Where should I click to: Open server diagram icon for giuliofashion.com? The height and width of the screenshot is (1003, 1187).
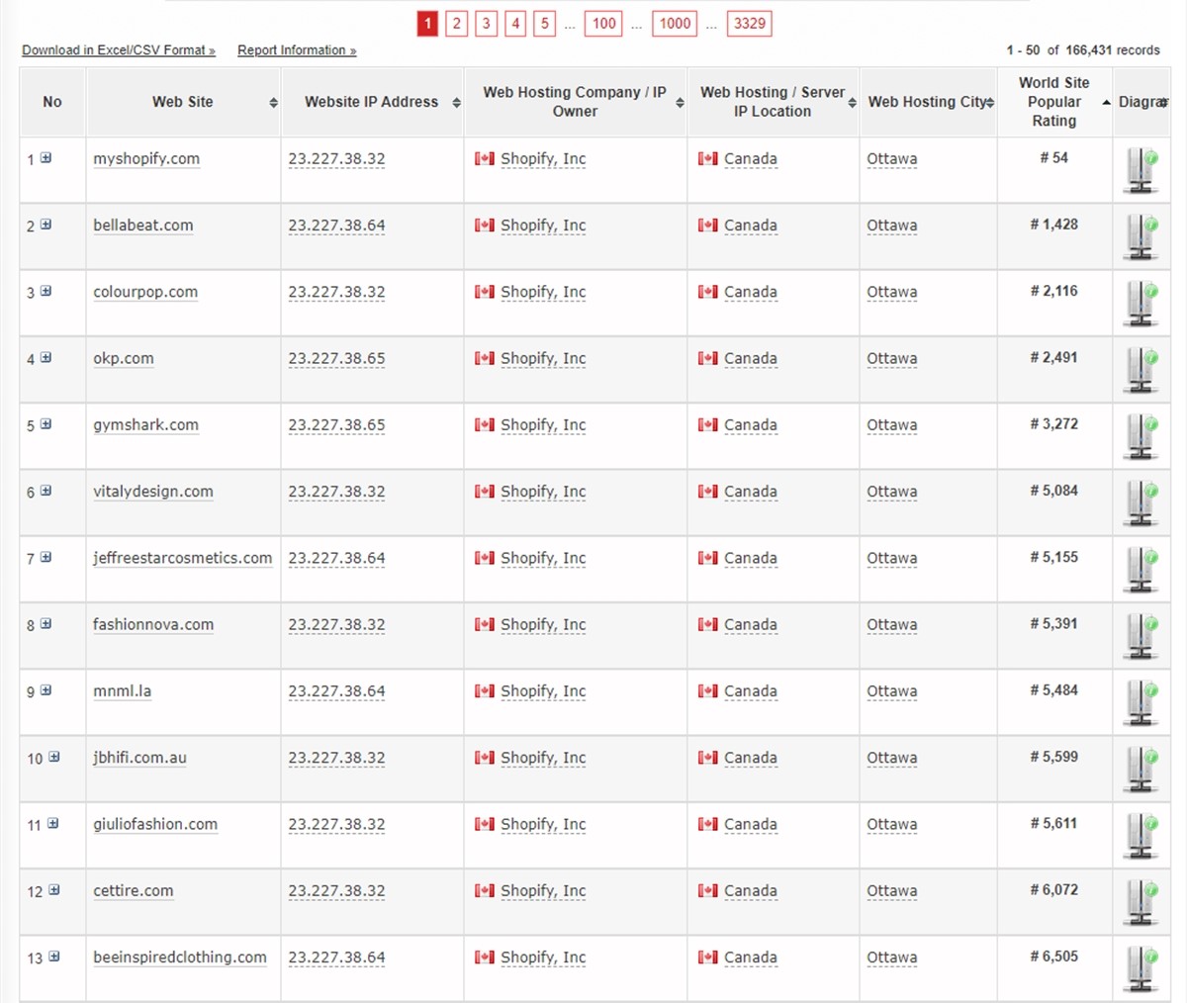1141,835
